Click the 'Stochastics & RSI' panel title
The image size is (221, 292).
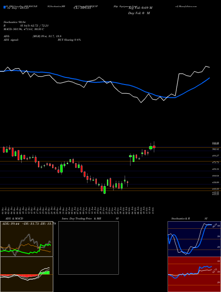(x=189, y=219)
